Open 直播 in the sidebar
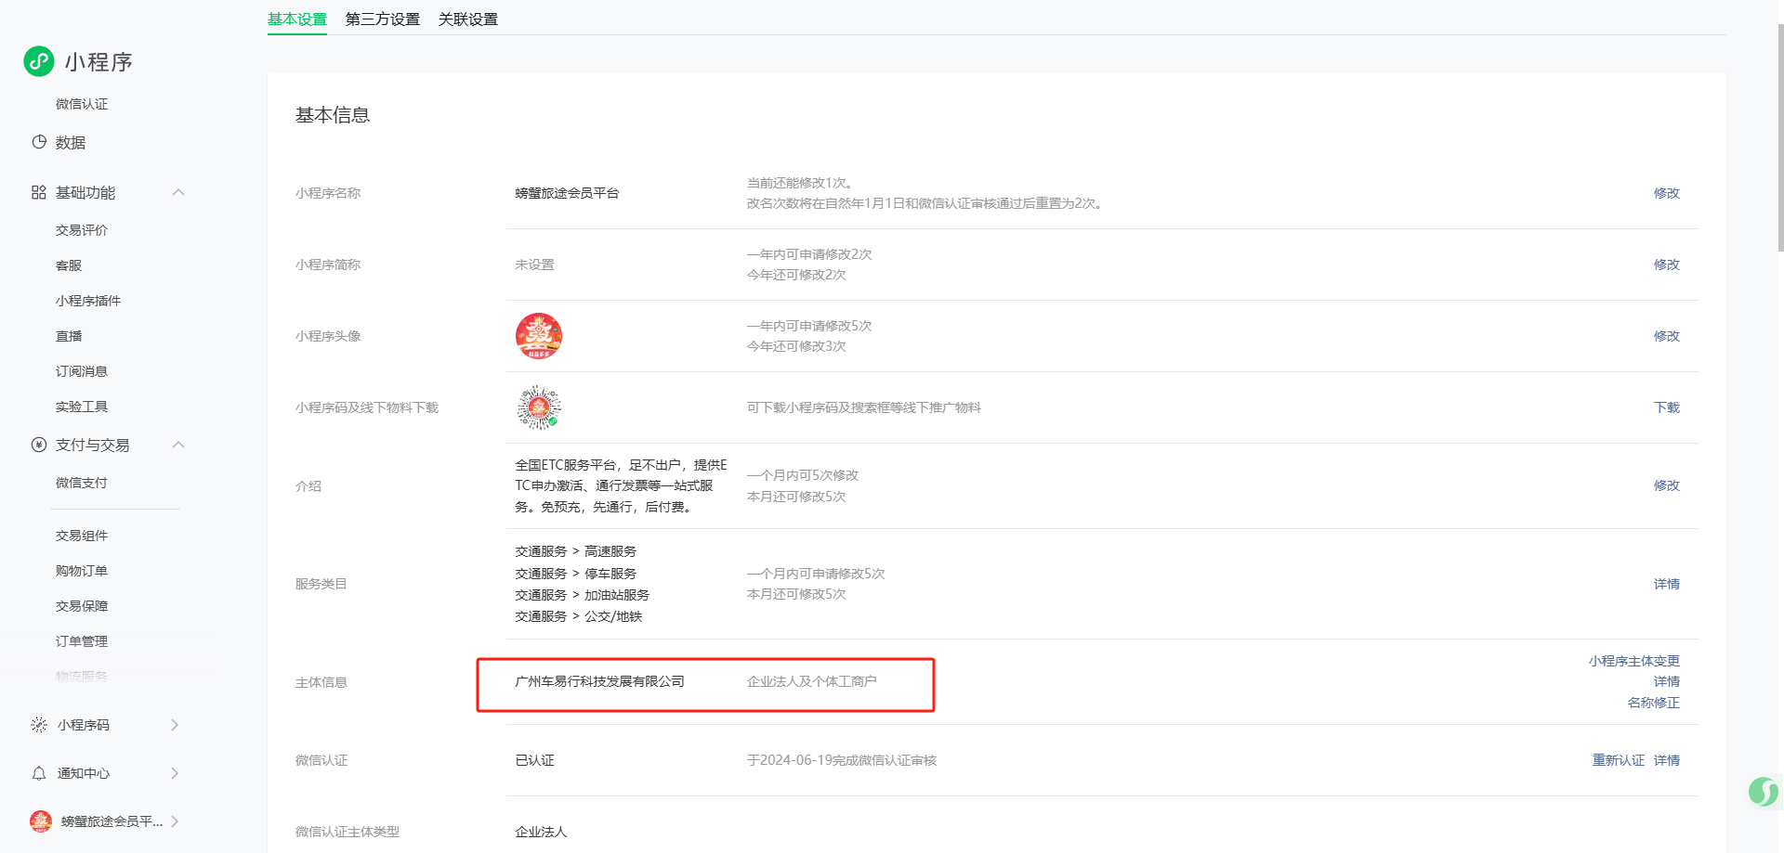Screen dimensions: 1784x853 coord(69,336)
